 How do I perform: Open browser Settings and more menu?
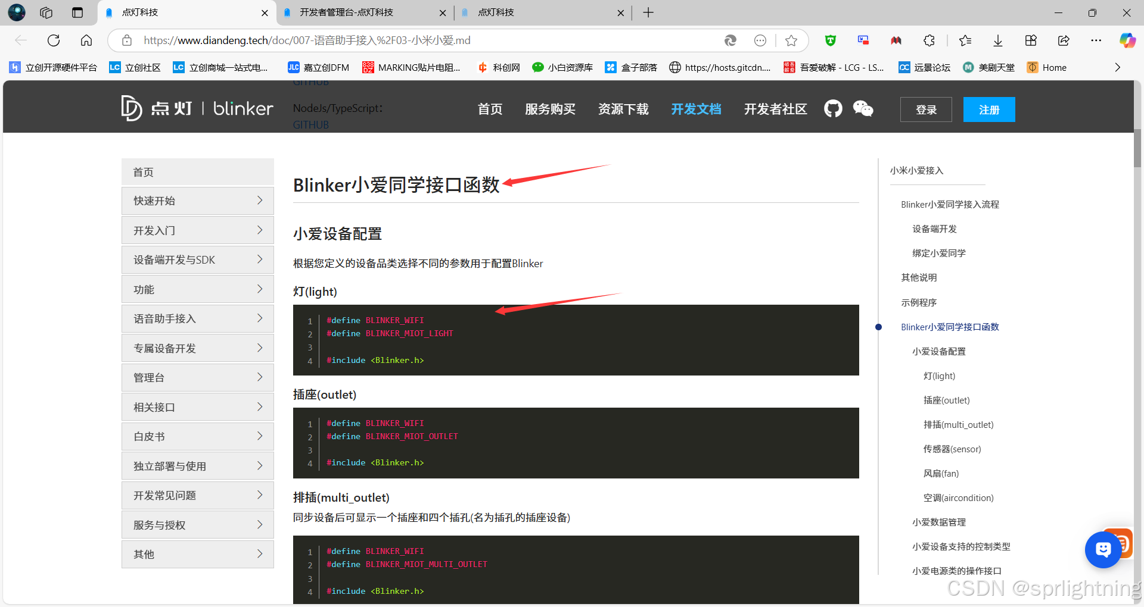[x=1096, y=40]
